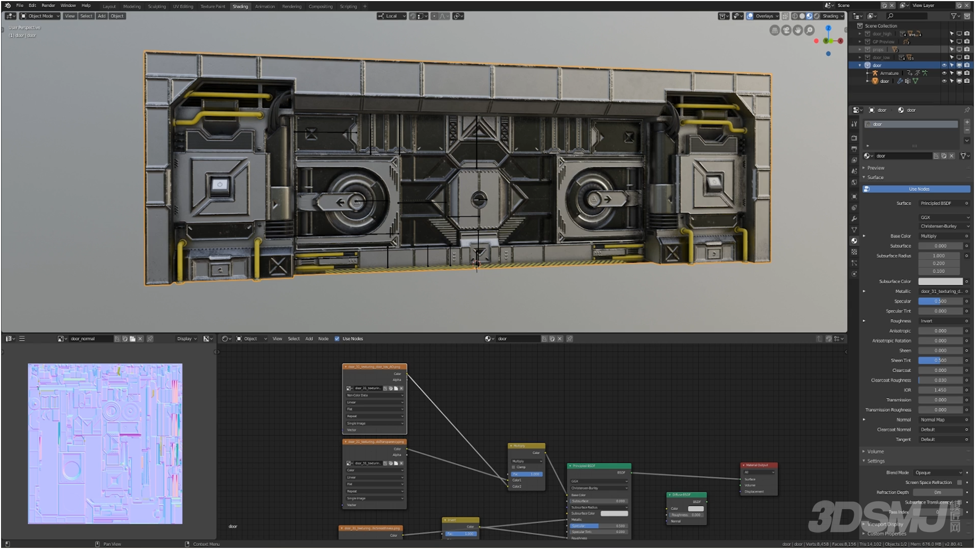The height and width of the screenshot is (549, 975).
Task: Click the camera view icon in viewport
Action: pos(786,30)
